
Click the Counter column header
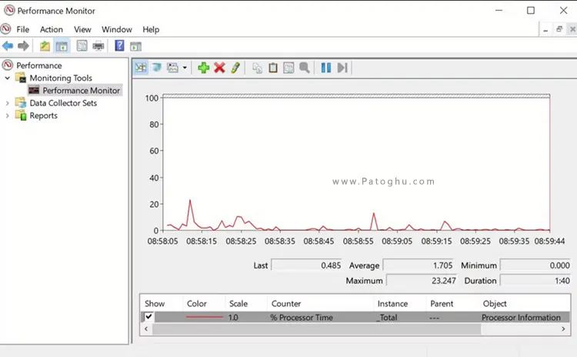[x=286, y=304]
